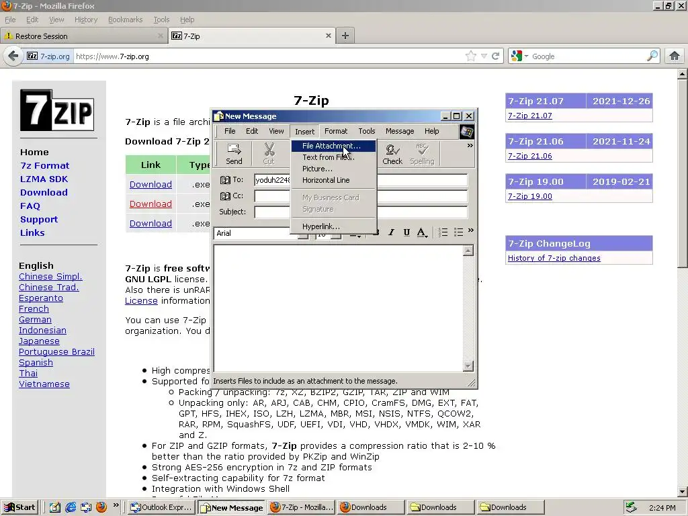This screenshot has height=516, width=688.
Task: Click the Spelling toolbar icon
Action: [422, 154]
